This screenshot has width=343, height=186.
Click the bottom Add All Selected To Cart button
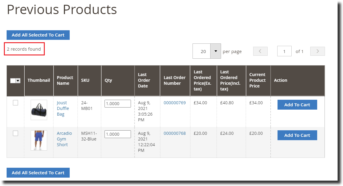click(x=38, y=173)
